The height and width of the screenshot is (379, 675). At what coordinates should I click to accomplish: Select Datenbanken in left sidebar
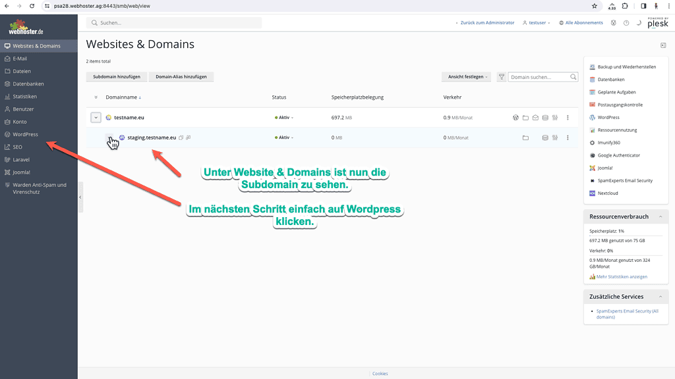28,84
